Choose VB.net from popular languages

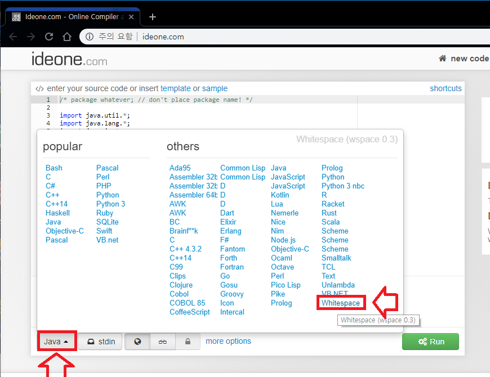108,240
